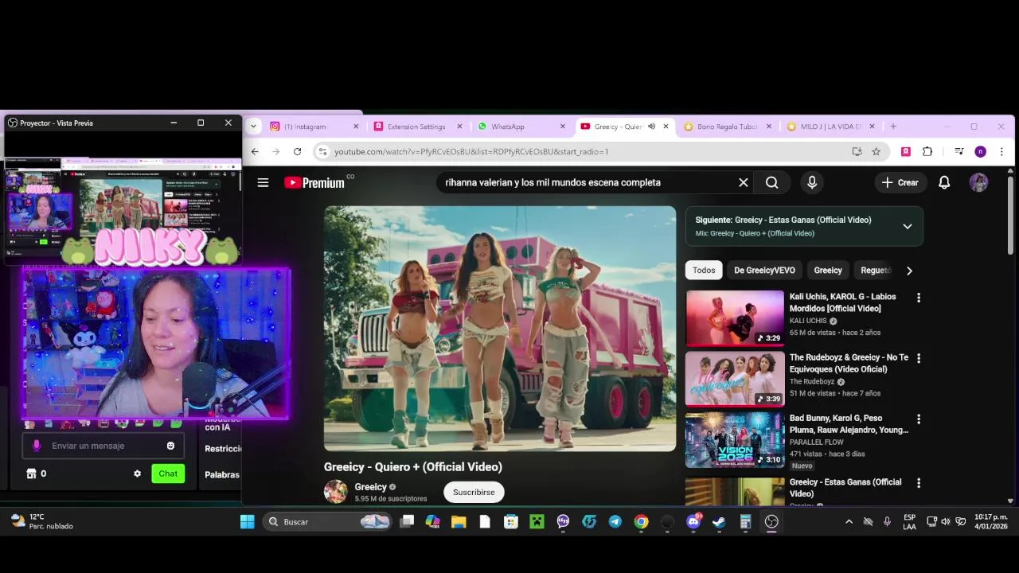This screenshot has height=573, width=1019.
Task: Open Chrome media controls icon
Action: pyautogui.click(x=959, y=151)
